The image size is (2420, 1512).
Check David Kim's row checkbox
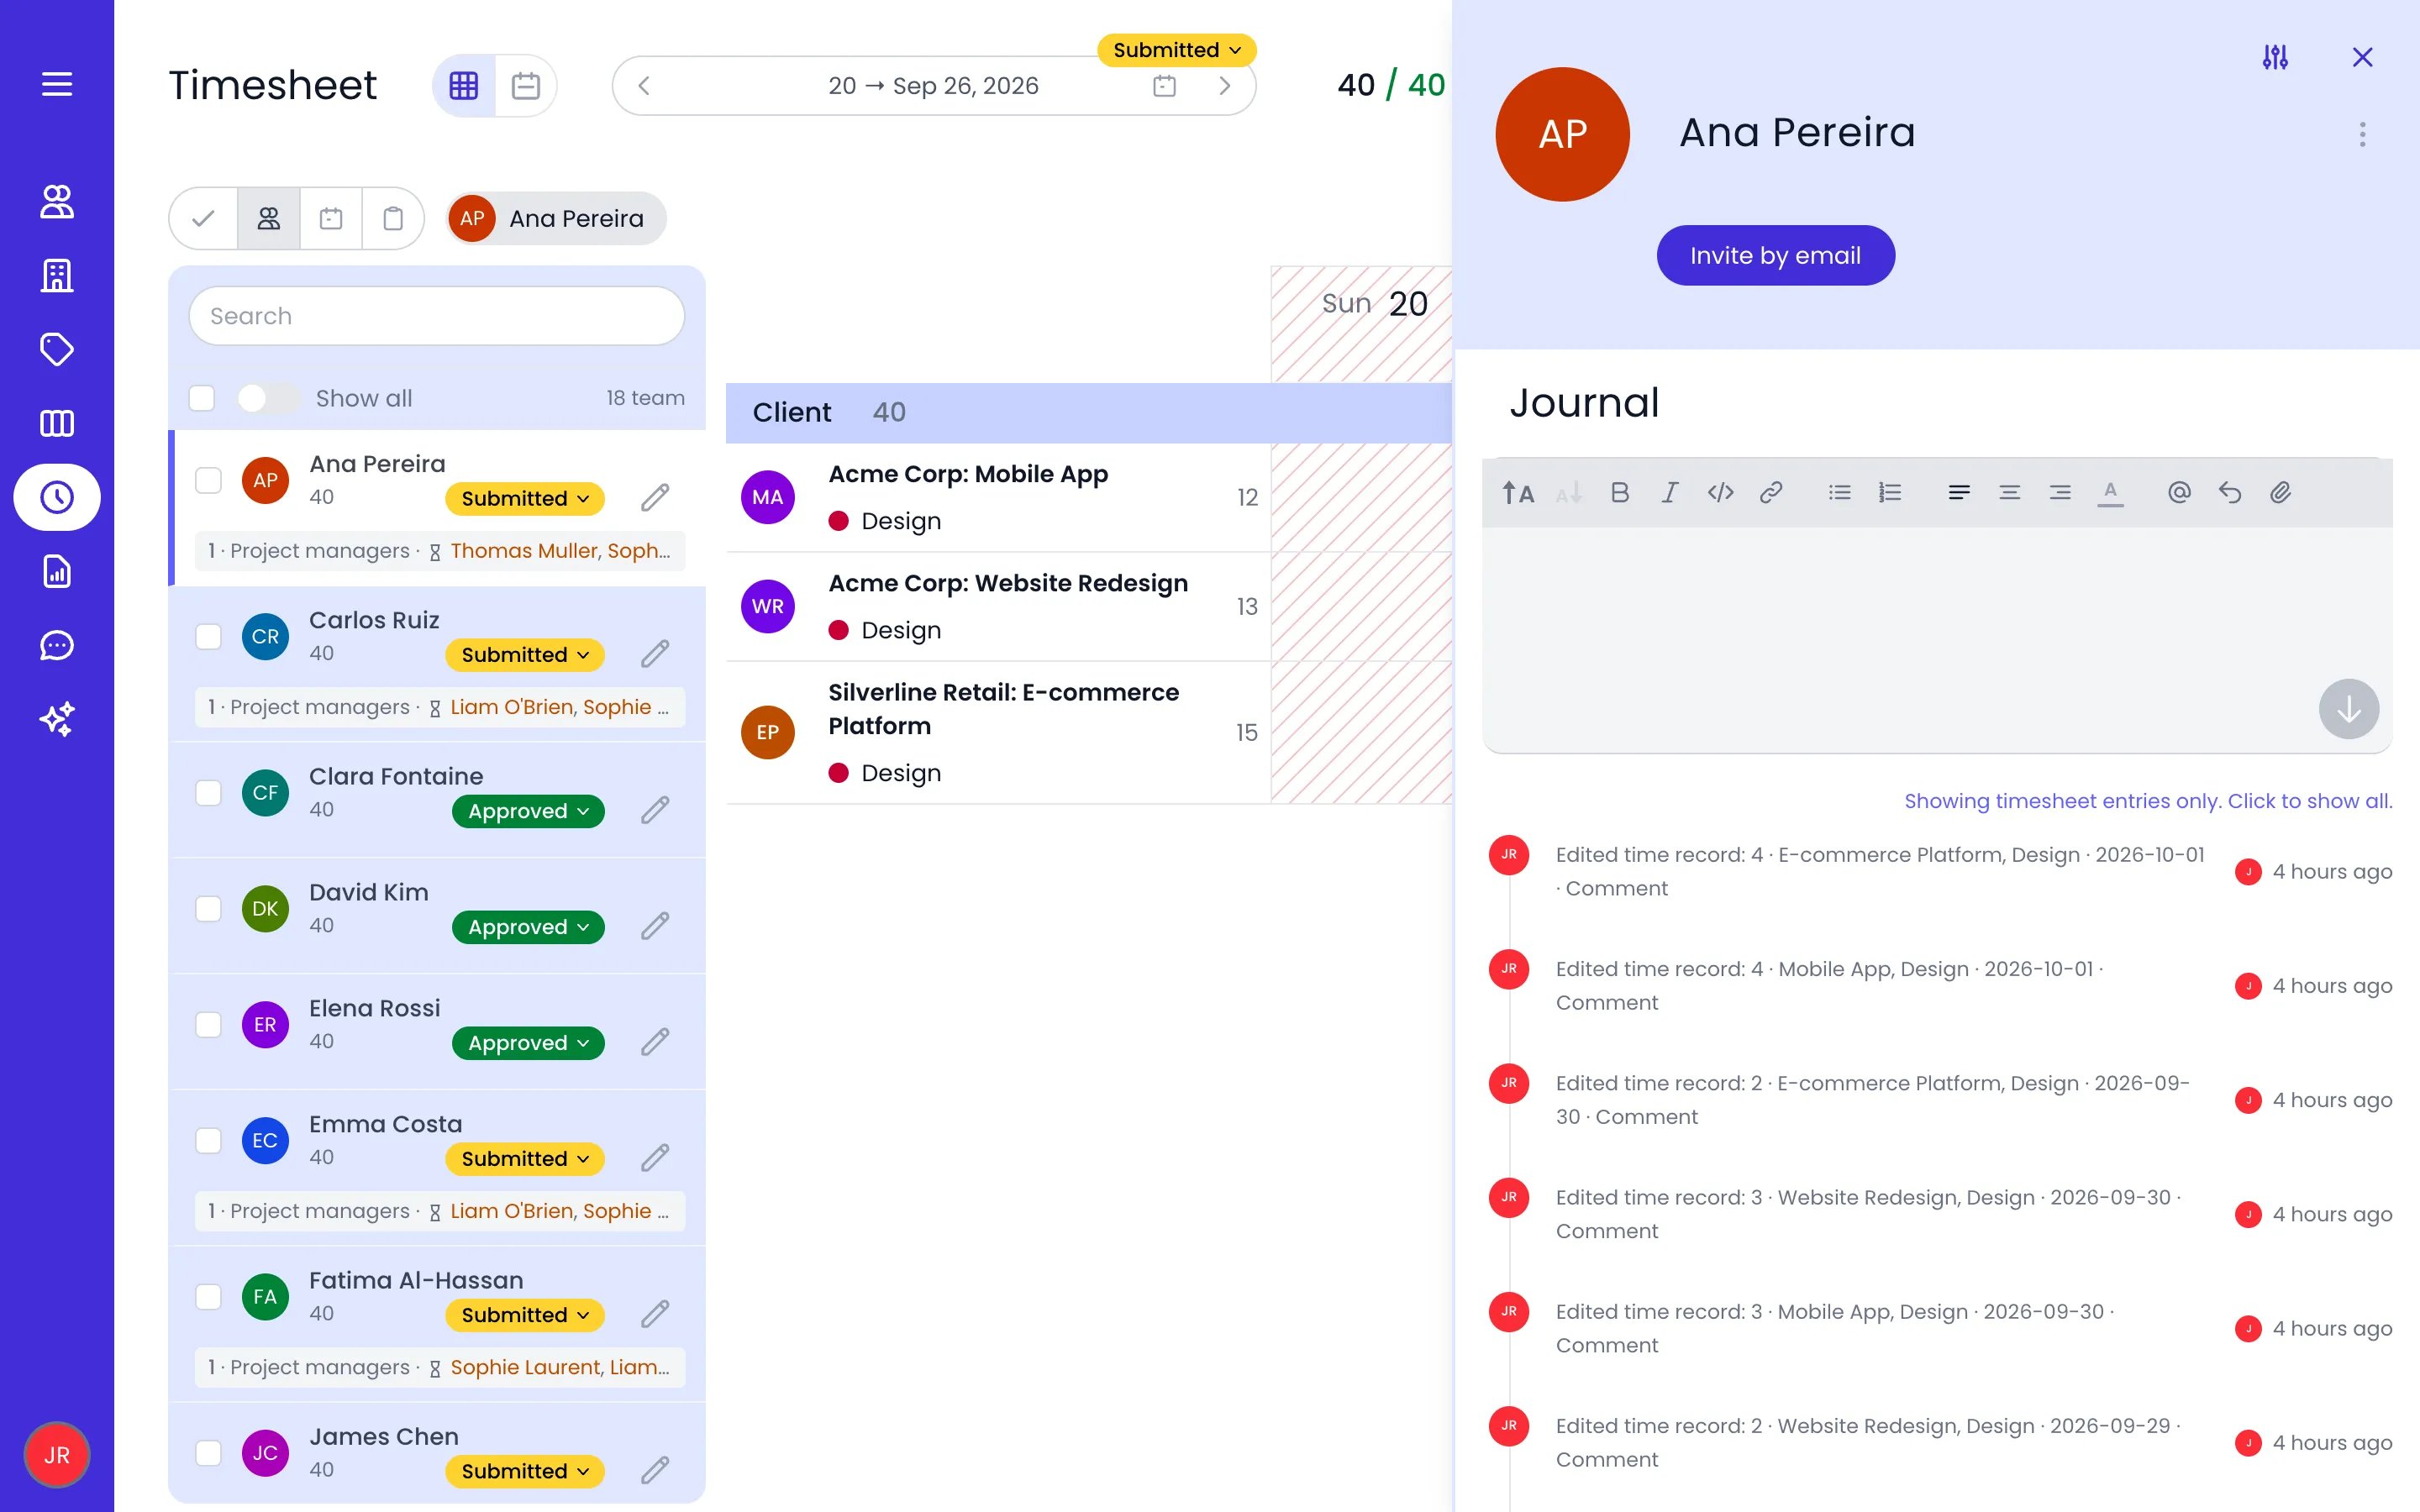pyautogui.click(x=208, y=909)
